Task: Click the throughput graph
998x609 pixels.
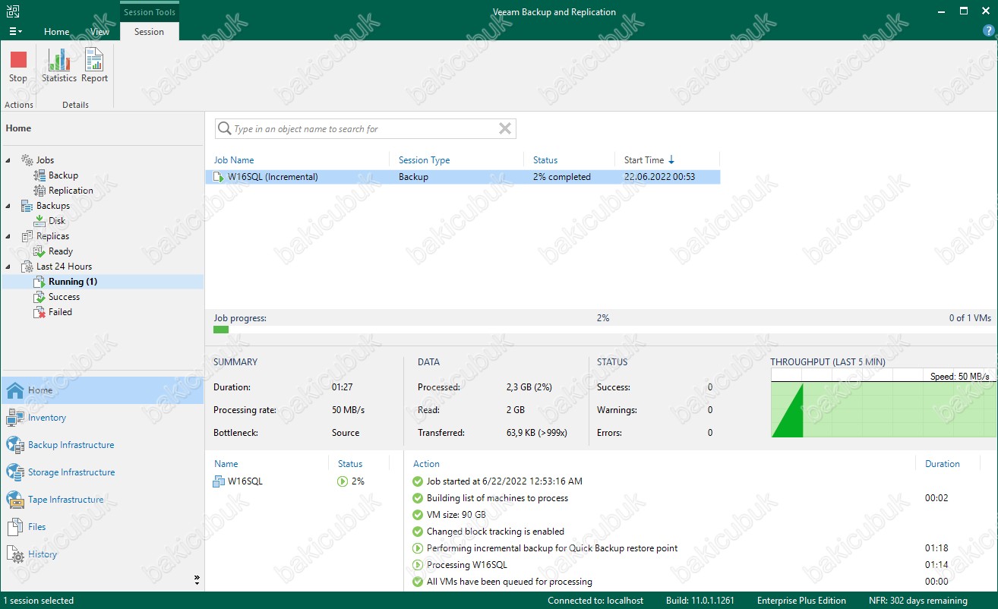Action: [x=882, y=403]
